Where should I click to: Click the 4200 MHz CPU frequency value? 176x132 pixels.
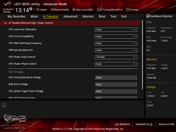click(x=151, y=31)
